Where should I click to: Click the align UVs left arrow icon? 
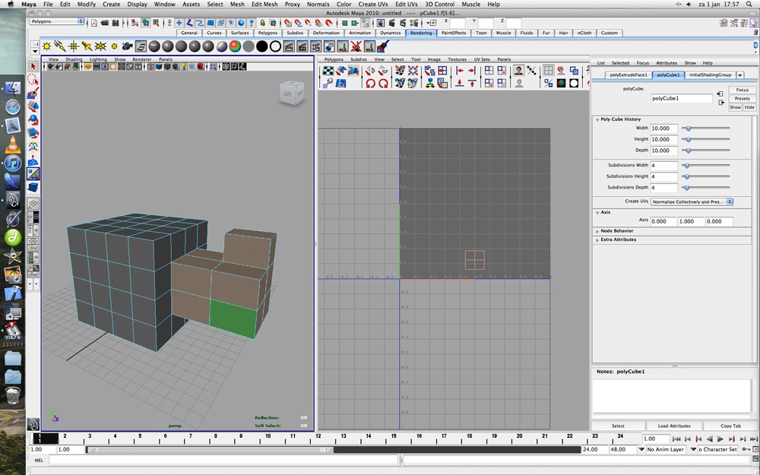(x=459, y=71)
